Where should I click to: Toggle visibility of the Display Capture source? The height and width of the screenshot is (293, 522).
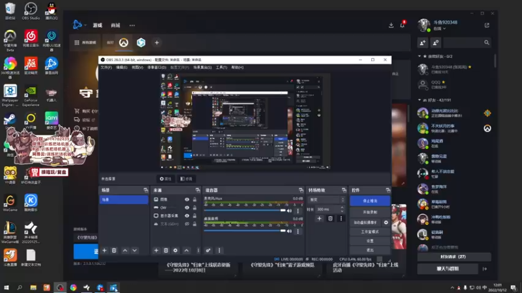(x=187, y=216)
